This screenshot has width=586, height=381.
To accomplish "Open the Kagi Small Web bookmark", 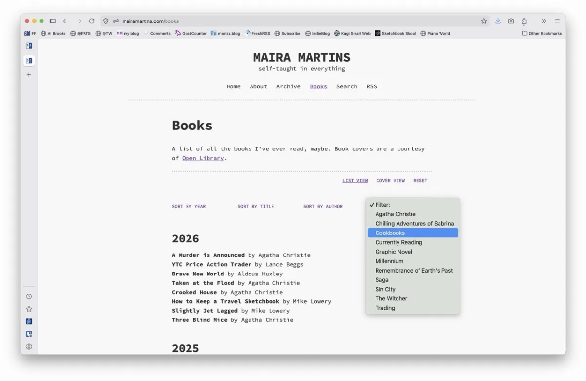I will pos(352,34).
